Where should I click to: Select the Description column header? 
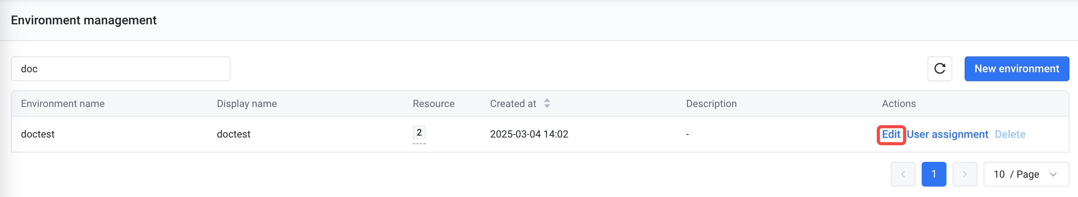pos(711,104)
